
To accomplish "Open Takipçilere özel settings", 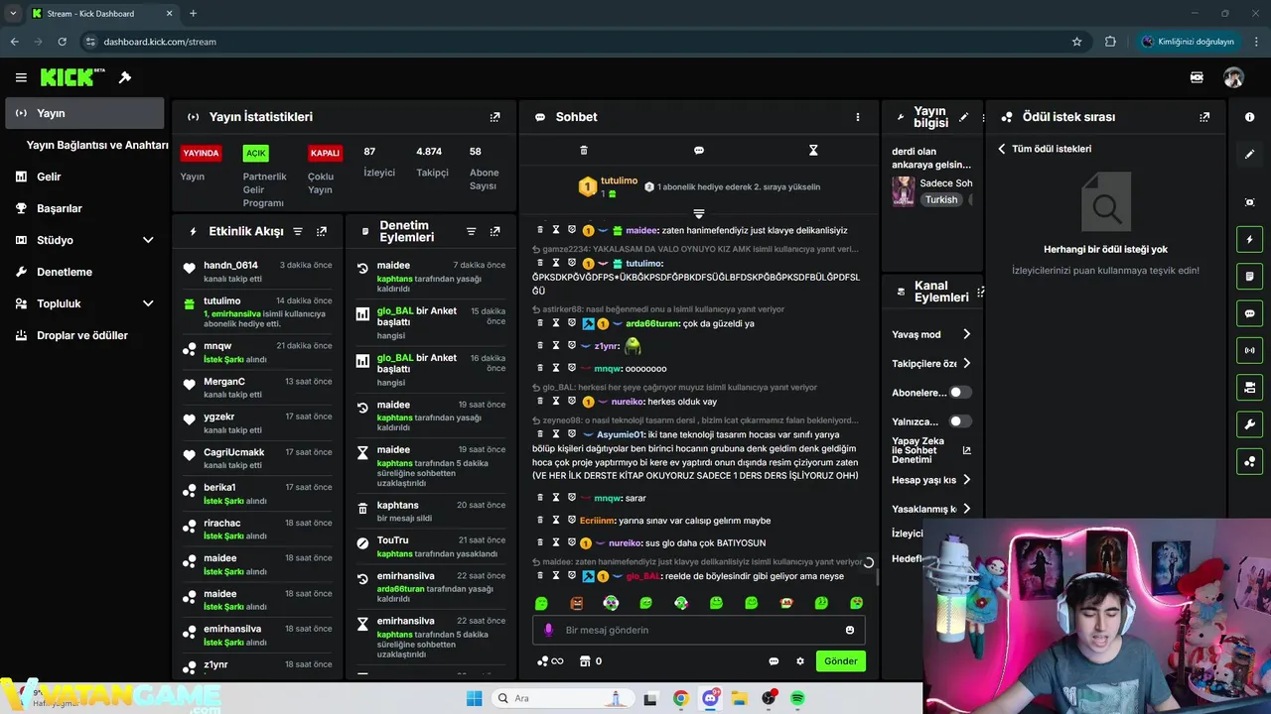I will (x=931, y=363).
